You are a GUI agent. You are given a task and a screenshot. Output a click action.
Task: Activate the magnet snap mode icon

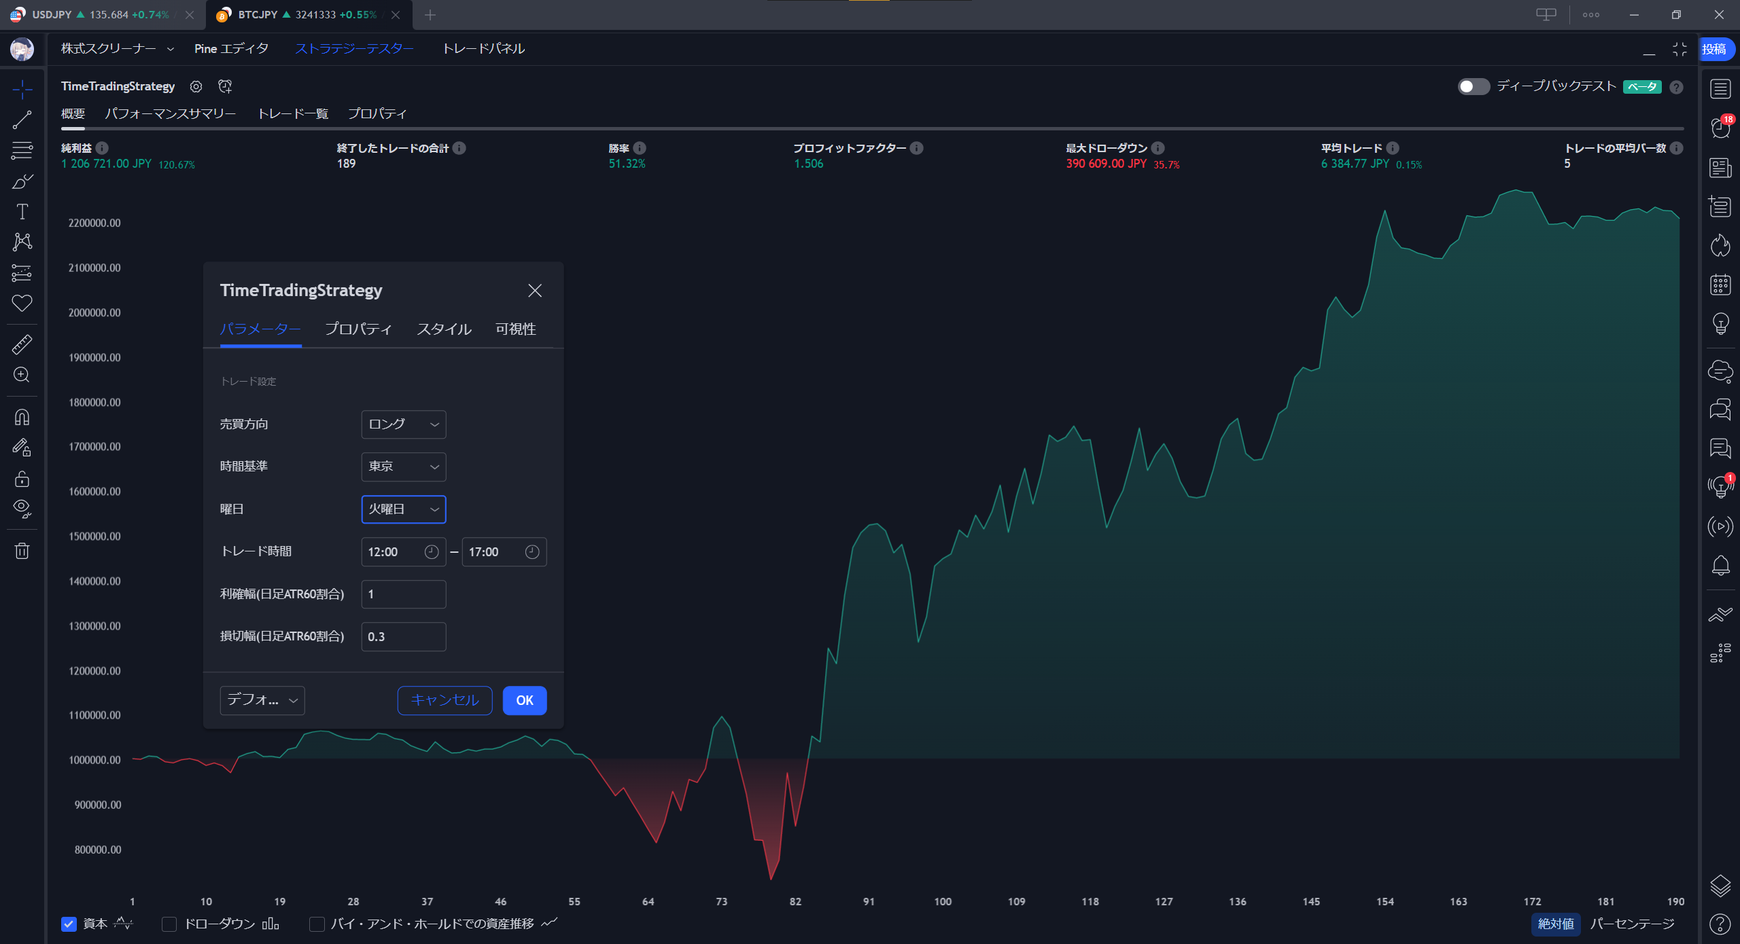pos(22,417)
